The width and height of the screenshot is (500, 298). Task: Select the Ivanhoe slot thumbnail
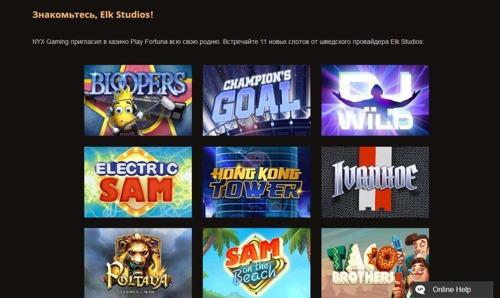tap(375, 182)
